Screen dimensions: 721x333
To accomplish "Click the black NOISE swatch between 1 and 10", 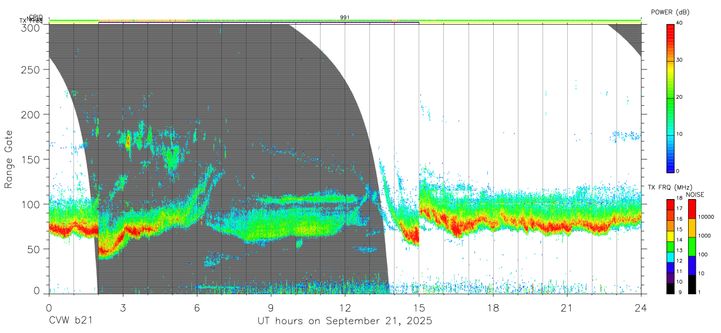I will [x=692, y=284].
